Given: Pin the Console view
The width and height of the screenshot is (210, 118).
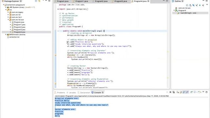Looking at the screenshot, I should tap(191, 92).
